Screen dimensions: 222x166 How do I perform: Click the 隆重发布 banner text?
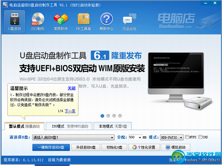pos(127,55)
